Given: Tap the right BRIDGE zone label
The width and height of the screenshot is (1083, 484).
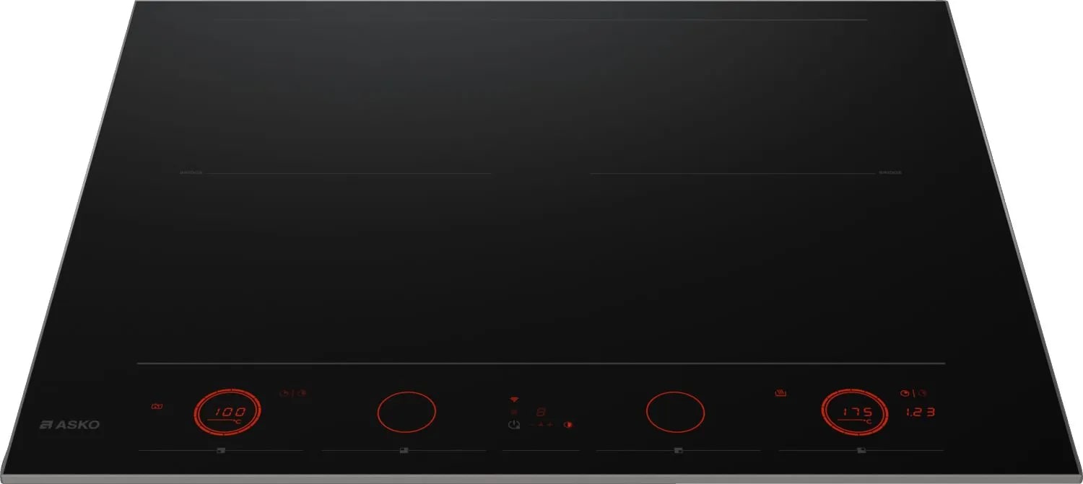Looking at the screenshot, I should pos(890,173).
